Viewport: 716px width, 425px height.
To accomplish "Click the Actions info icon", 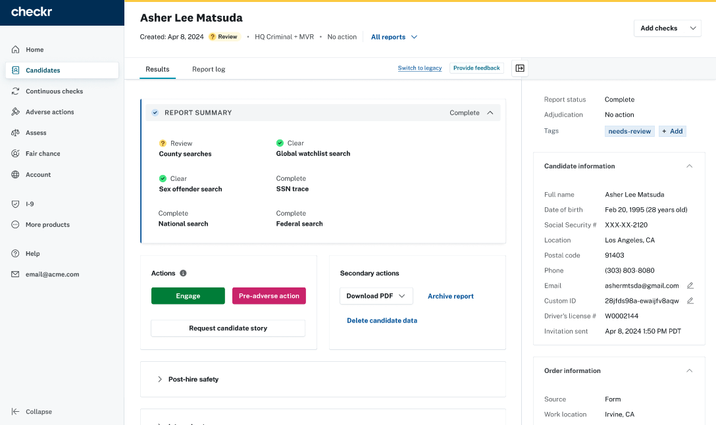I will 183,273.
